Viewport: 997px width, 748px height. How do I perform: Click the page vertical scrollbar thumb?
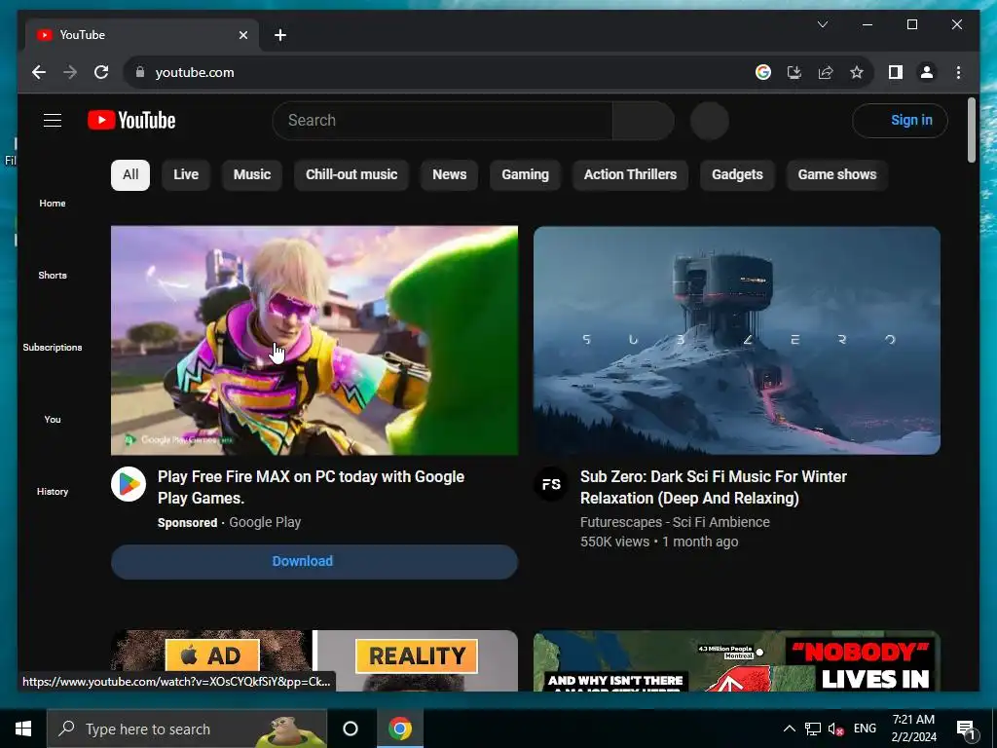tap(971, 131)
